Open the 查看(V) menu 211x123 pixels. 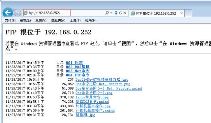tap(41, 20)
